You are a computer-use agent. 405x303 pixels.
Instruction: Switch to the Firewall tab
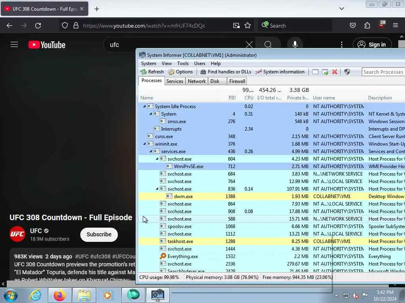pos(237,81)
